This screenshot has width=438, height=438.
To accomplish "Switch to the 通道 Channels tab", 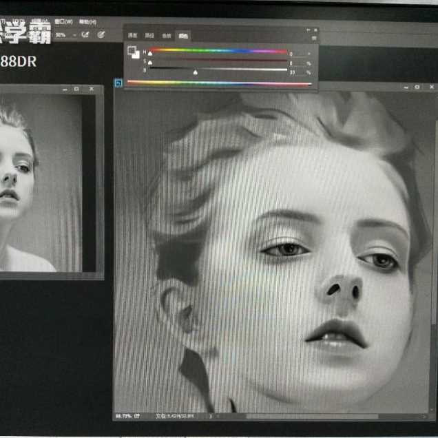I will pos(132,36).
